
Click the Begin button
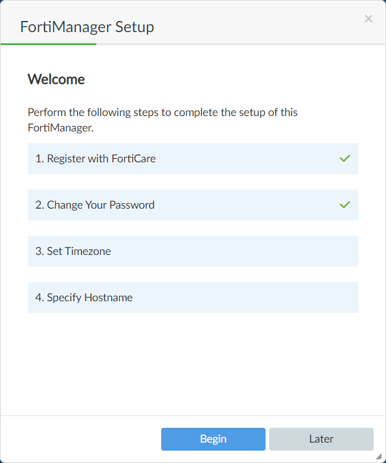coord(213,439)
